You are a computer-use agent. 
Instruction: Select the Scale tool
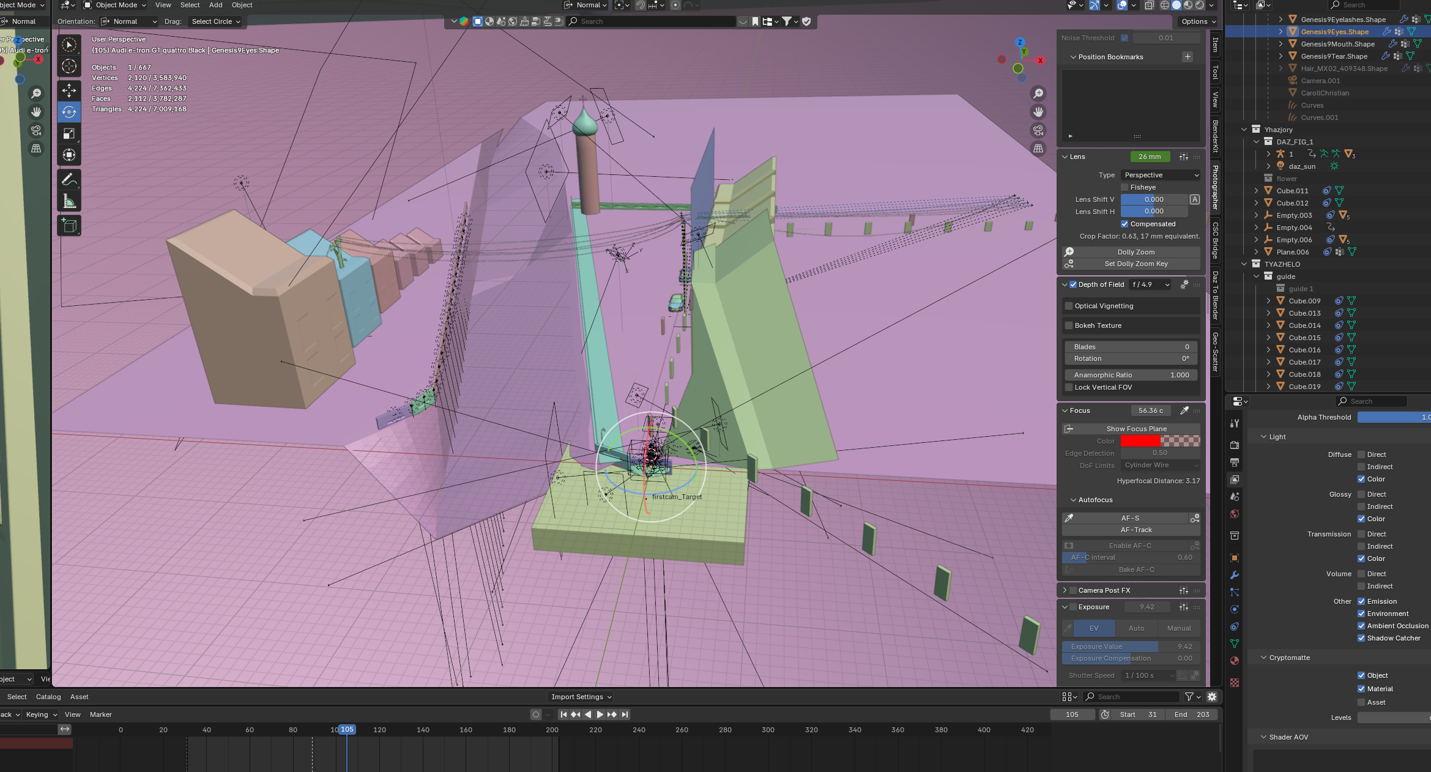click(x=69, y=133)
